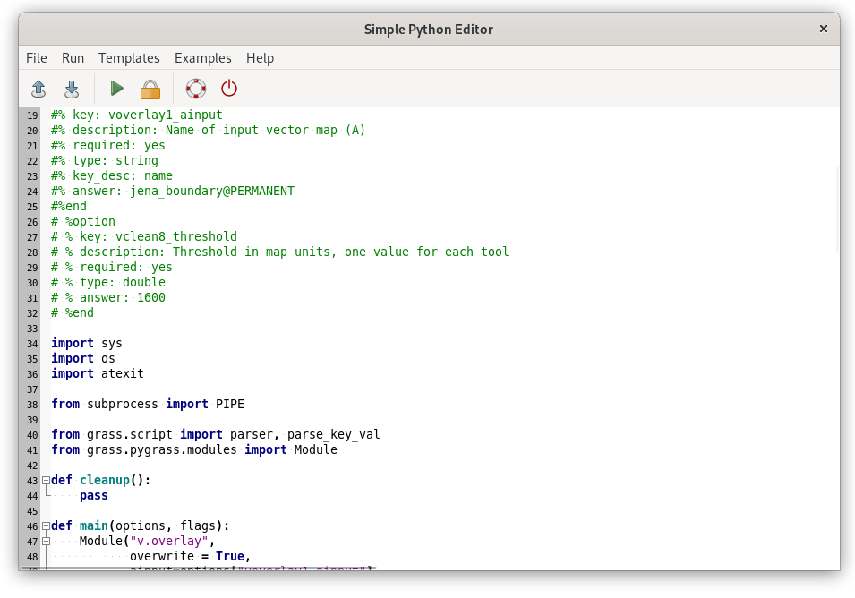
Task: Click the open file upload arrow icon
Action: (x=38, y=89)
